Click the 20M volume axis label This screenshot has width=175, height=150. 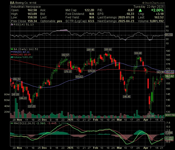(7, 112)
